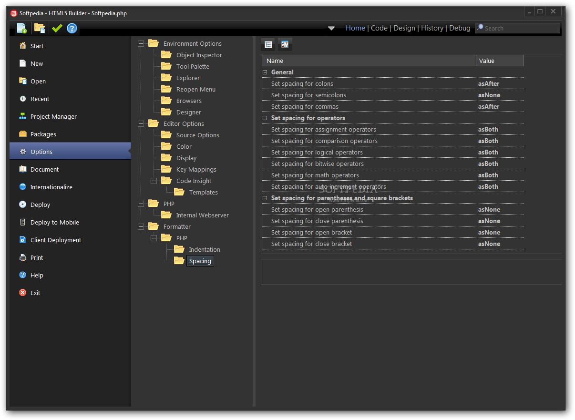
Task: Collapse the Environment Options tree node
Action: pos(141,44)
